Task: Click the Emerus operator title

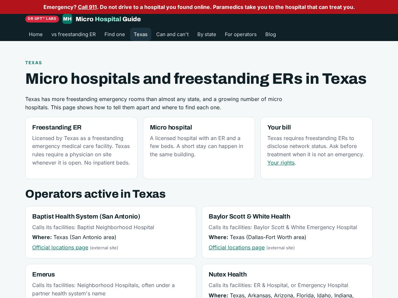Action: (43, 274)
